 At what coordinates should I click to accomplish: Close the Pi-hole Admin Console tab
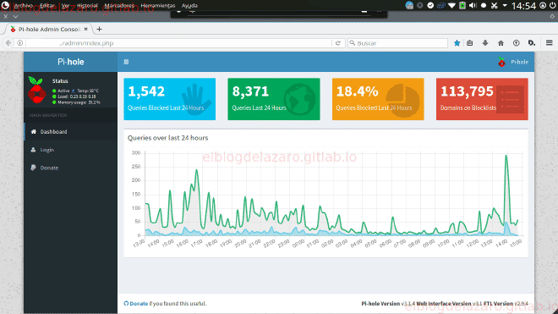click(85, 29)
